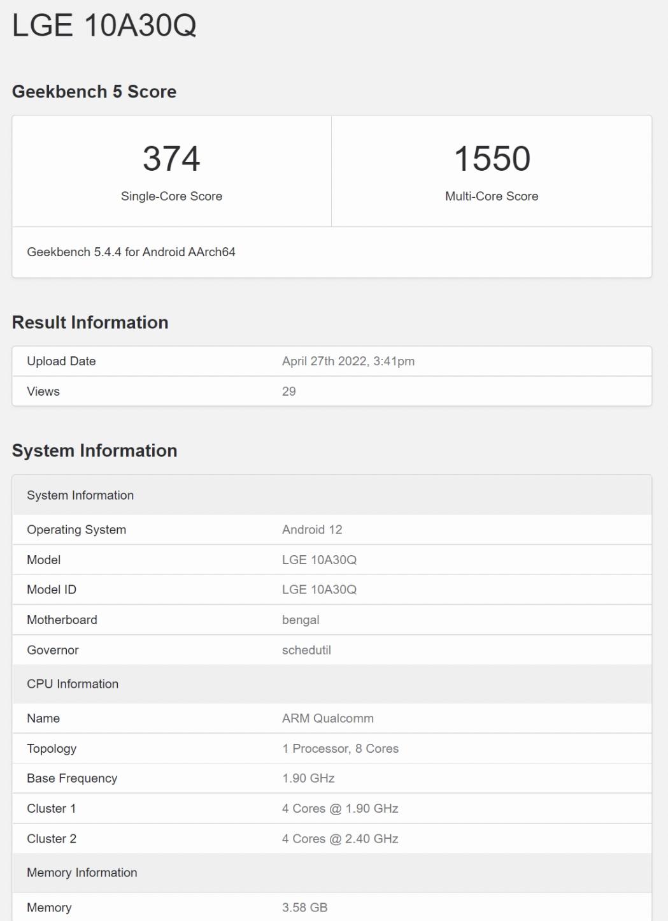Click the memory value 3.58 GB
Image resolution: width=668 pixels, height=921 pixels.
pos(304,908)
